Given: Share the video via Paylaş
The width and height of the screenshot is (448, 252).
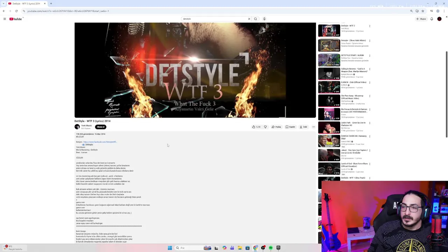Looking at the screenshot, I should pos(276,127).
